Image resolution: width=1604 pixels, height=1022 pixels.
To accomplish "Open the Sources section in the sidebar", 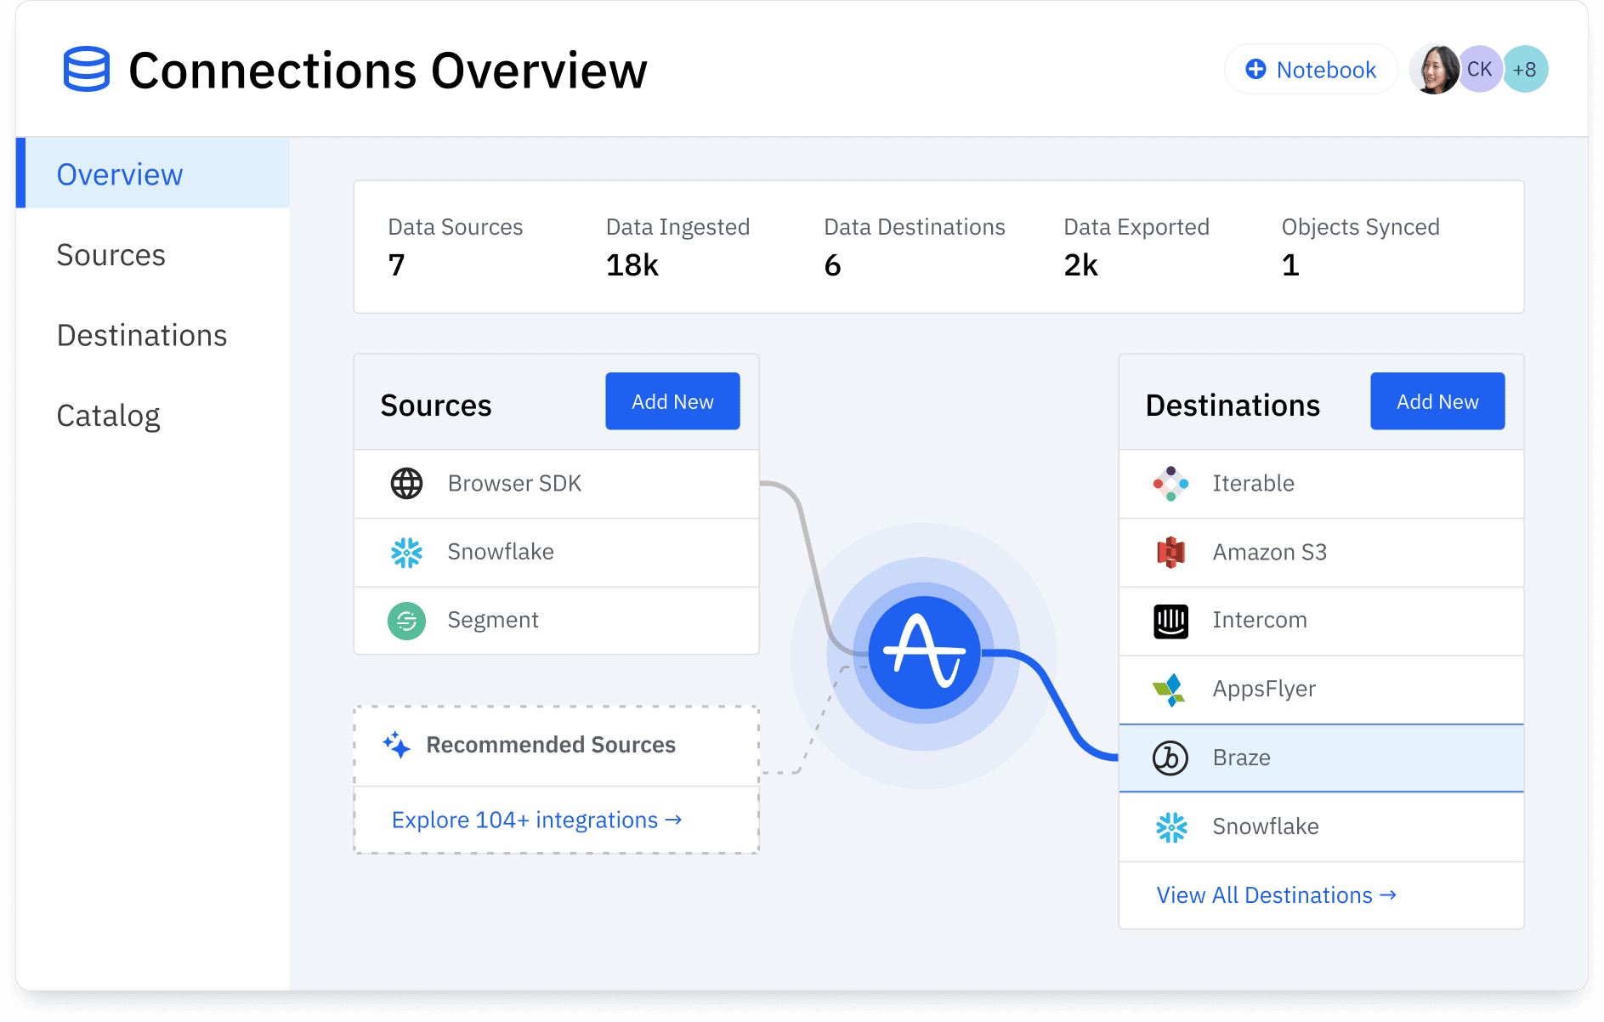I will tap(111, 254).
